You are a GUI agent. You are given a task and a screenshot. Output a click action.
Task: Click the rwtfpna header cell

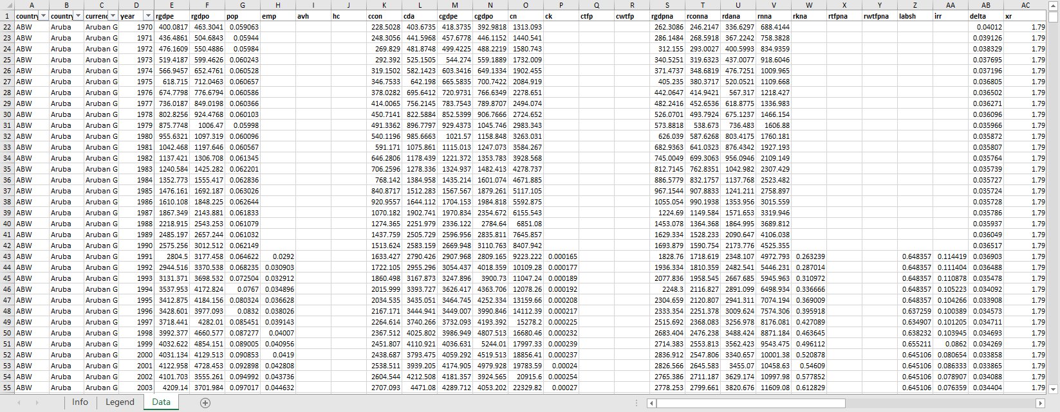coord(880,16)
